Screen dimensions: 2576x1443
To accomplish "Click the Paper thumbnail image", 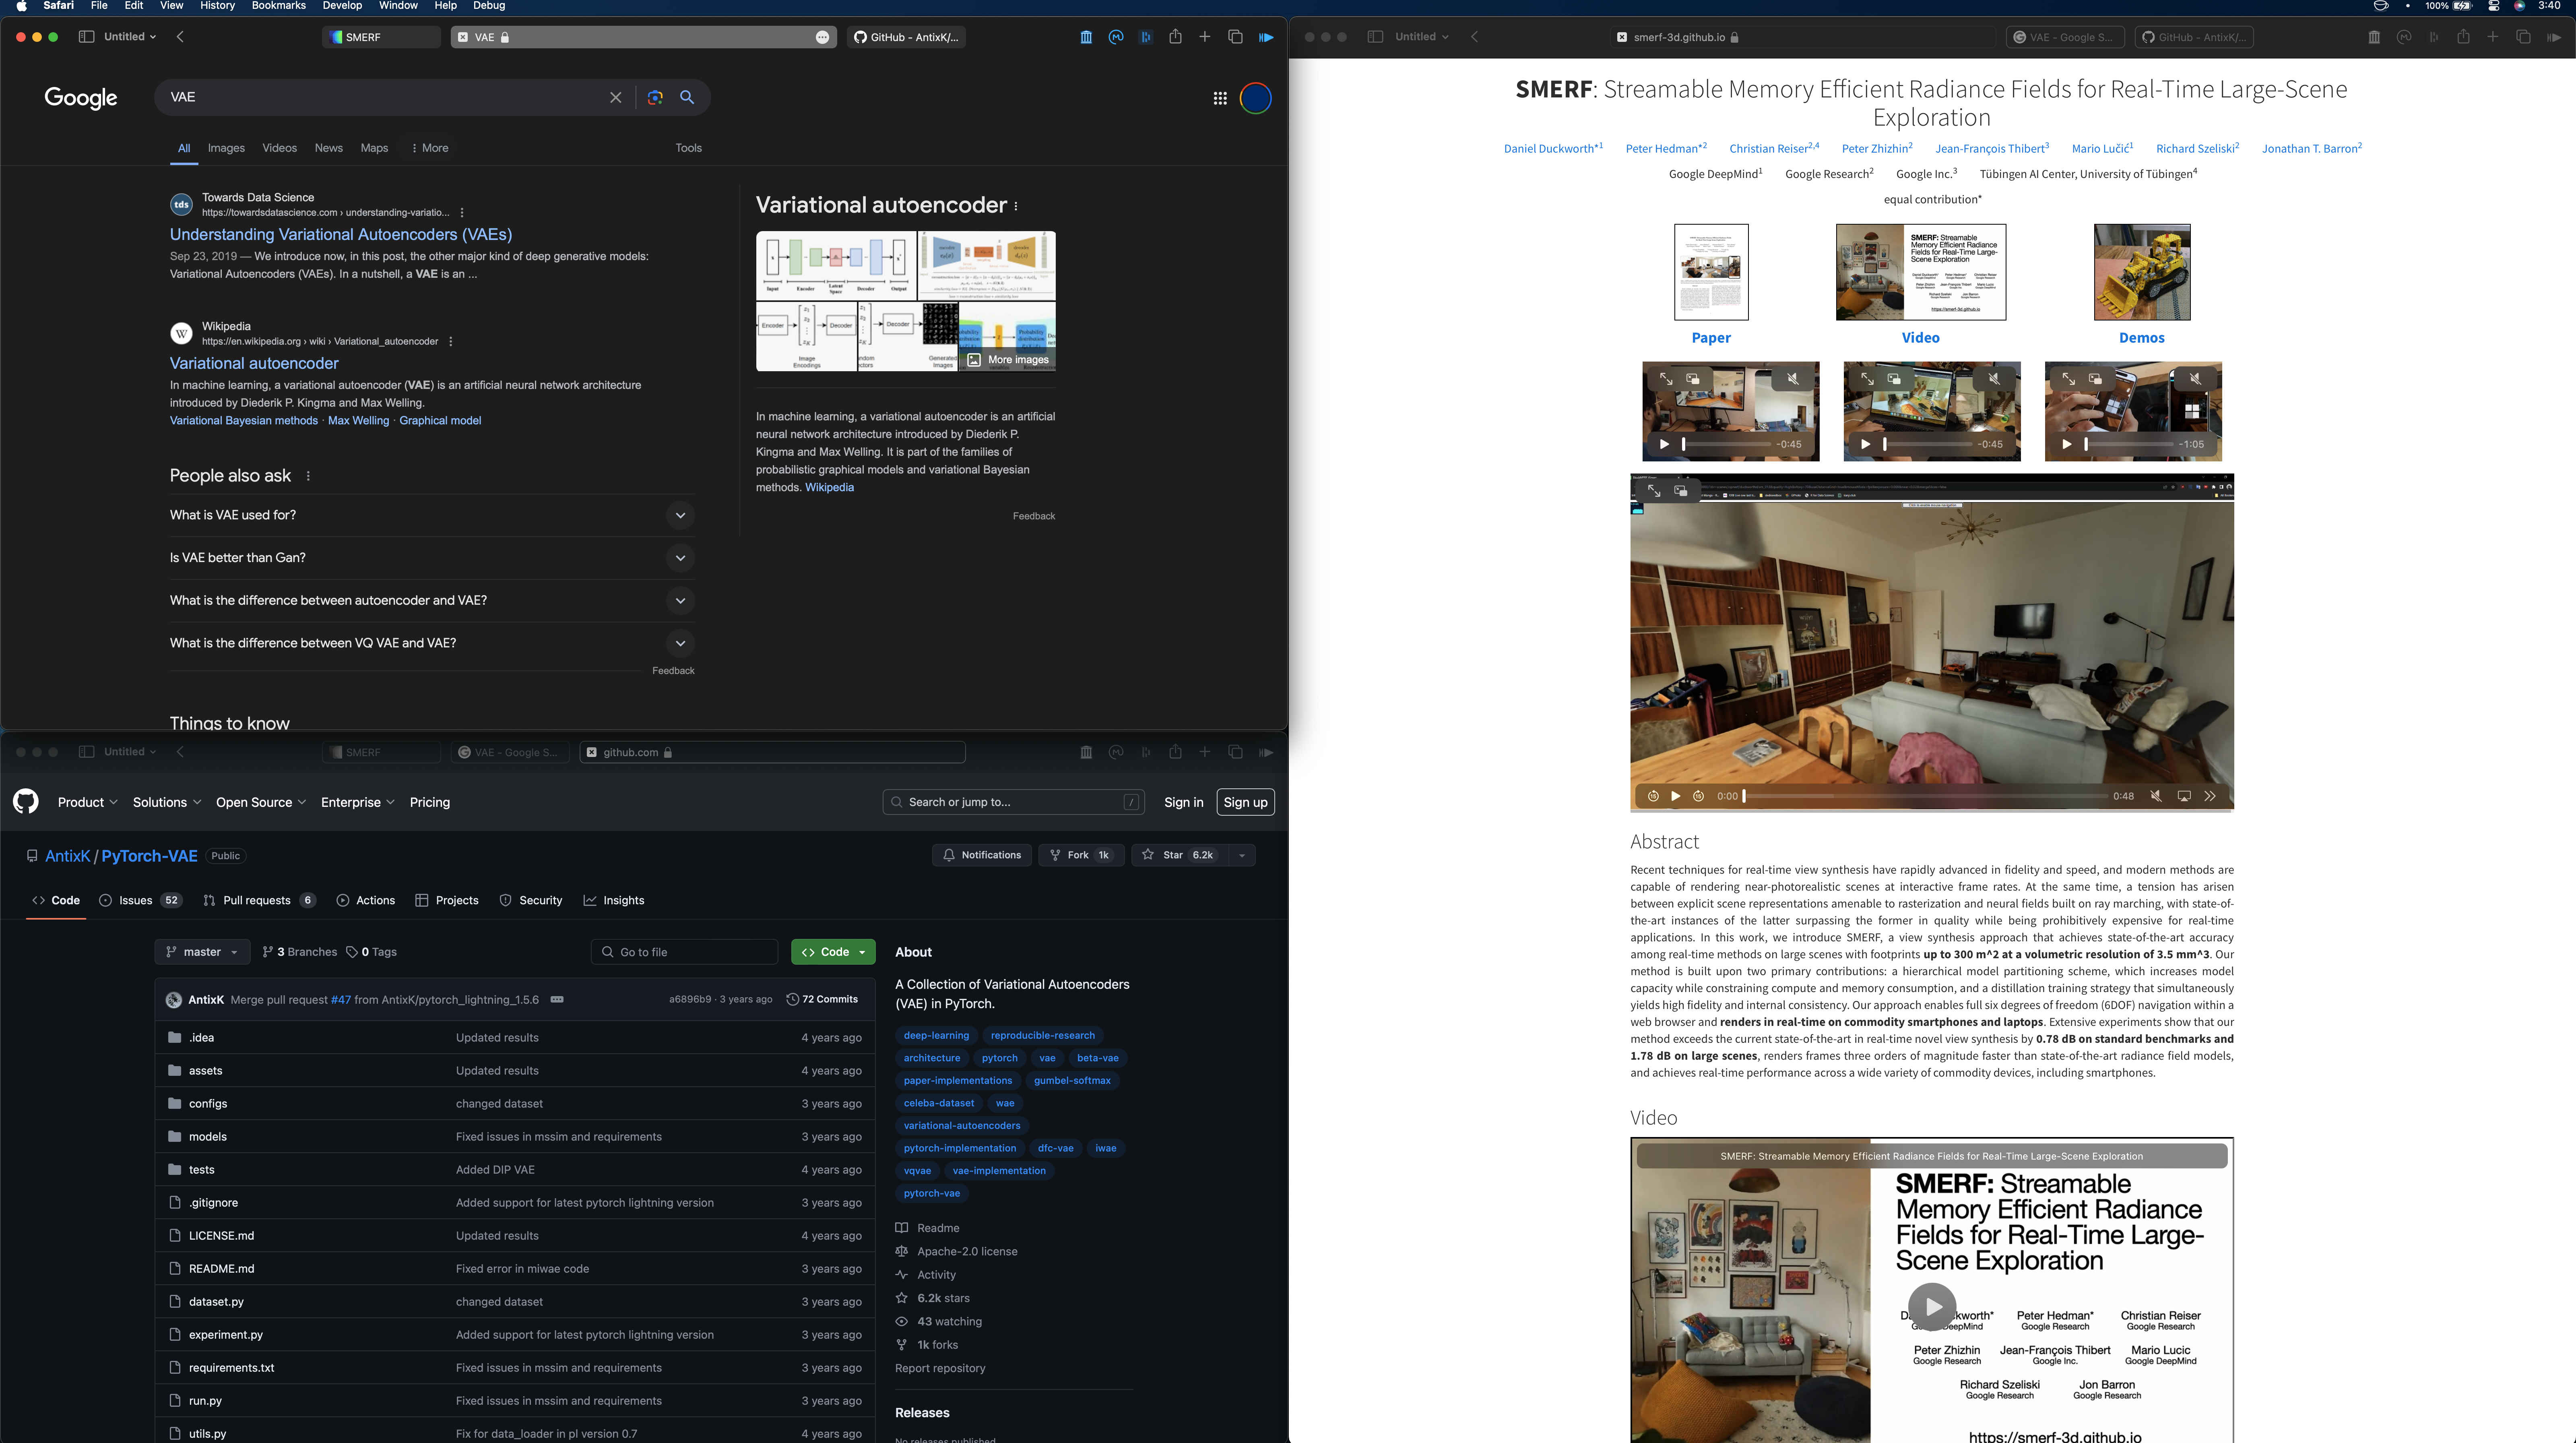I will tap(1711, 272).
